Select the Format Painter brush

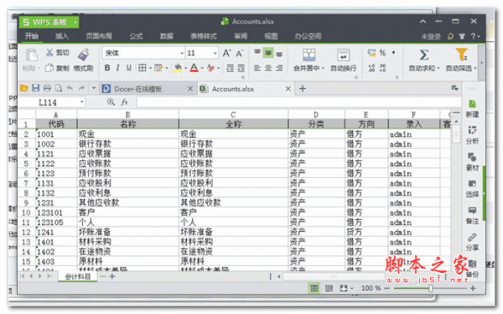tap(83, 55)
